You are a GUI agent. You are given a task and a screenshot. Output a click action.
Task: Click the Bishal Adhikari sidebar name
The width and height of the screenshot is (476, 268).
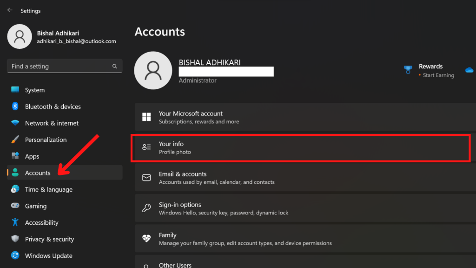(x=58, y=33)
